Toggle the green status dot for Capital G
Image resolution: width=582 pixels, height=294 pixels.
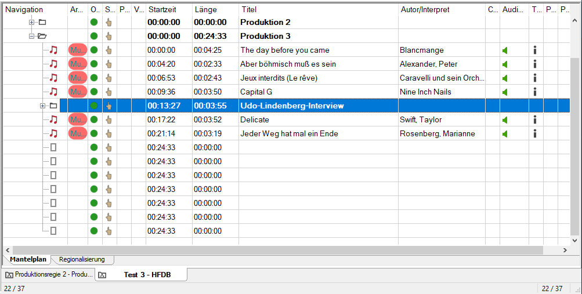pos(94,92)
